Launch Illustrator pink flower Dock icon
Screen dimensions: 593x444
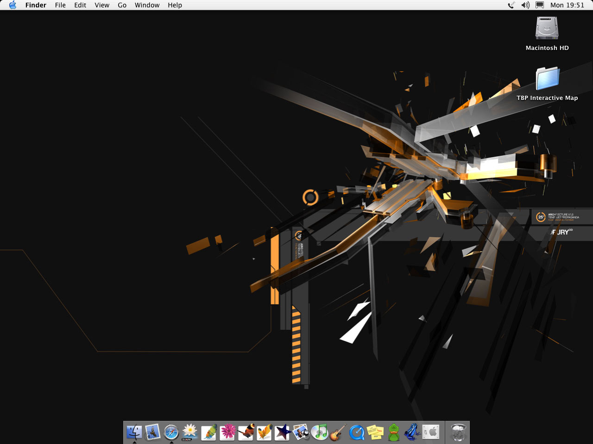point(227,432)
